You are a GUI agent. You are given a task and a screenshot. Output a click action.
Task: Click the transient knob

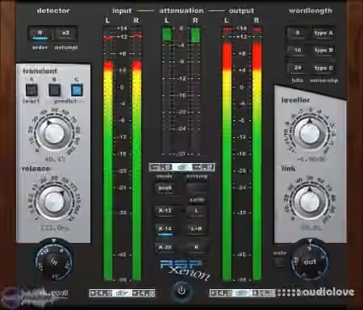tap(55, 133)
